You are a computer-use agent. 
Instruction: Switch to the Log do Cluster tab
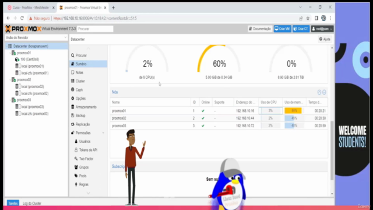32,204
